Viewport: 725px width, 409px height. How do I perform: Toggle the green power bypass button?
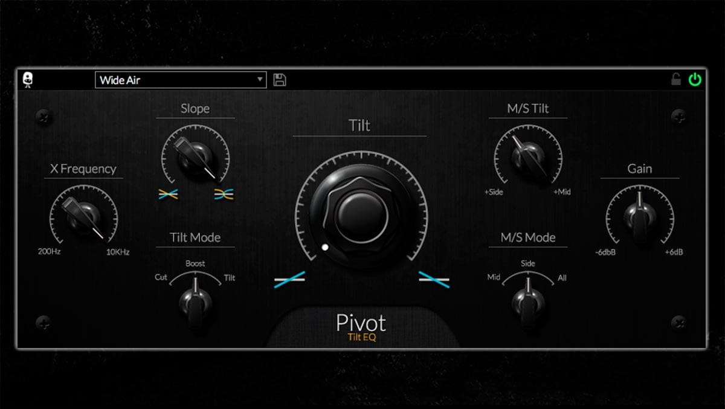[695, 79]
